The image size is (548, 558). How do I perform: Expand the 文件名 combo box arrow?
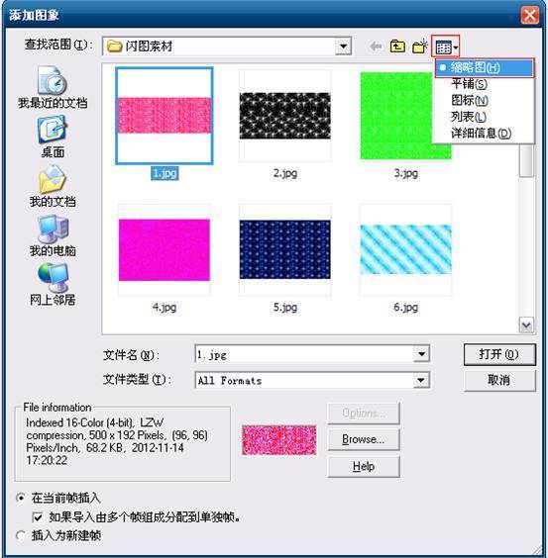(x=421, y=354)
